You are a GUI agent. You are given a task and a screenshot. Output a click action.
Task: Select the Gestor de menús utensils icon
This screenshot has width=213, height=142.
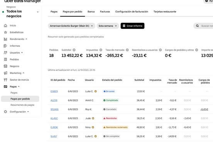(5, 80)
